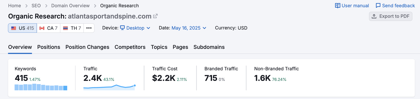Switch to the Positions tab

coord(49,47)
